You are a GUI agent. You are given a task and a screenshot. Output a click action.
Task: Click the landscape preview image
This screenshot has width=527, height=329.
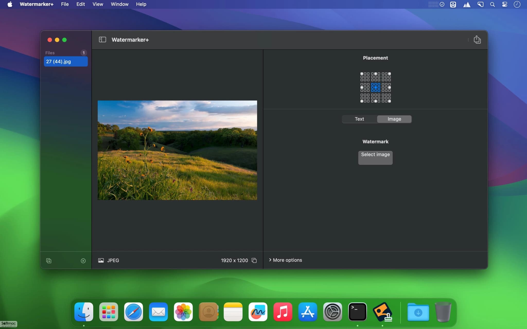(x=177, y=150)
